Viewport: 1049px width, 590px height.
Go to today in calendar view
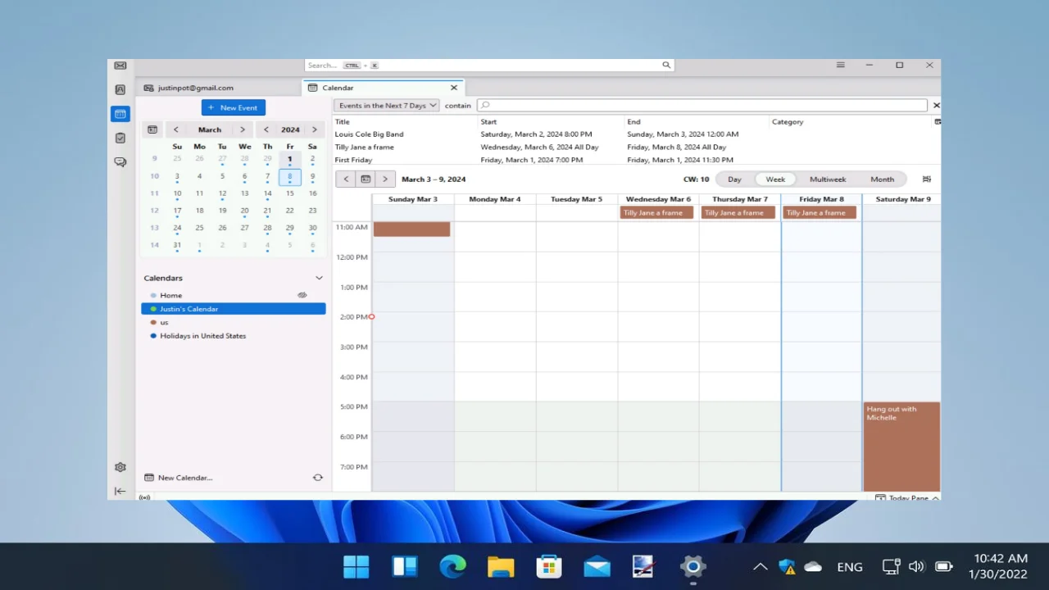point(366,179)
